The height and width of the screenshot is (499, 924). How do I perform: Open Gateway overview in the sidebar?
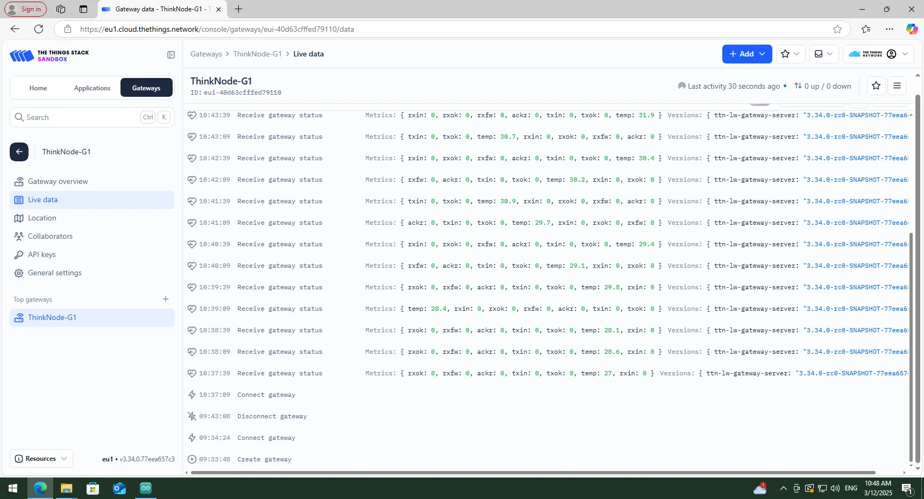(58, 181)
